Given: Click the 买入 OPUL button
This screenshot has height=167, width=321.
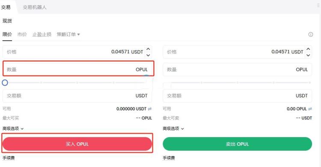Looking at the screenshot, I should [x=77, y=144].
